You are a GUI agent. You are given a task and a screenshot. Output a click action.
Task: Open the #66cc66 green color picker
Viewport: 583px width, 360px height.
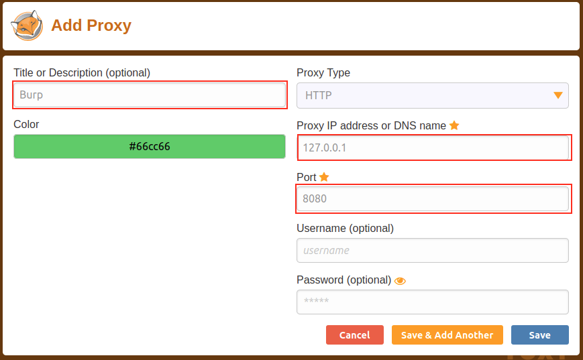150,146
